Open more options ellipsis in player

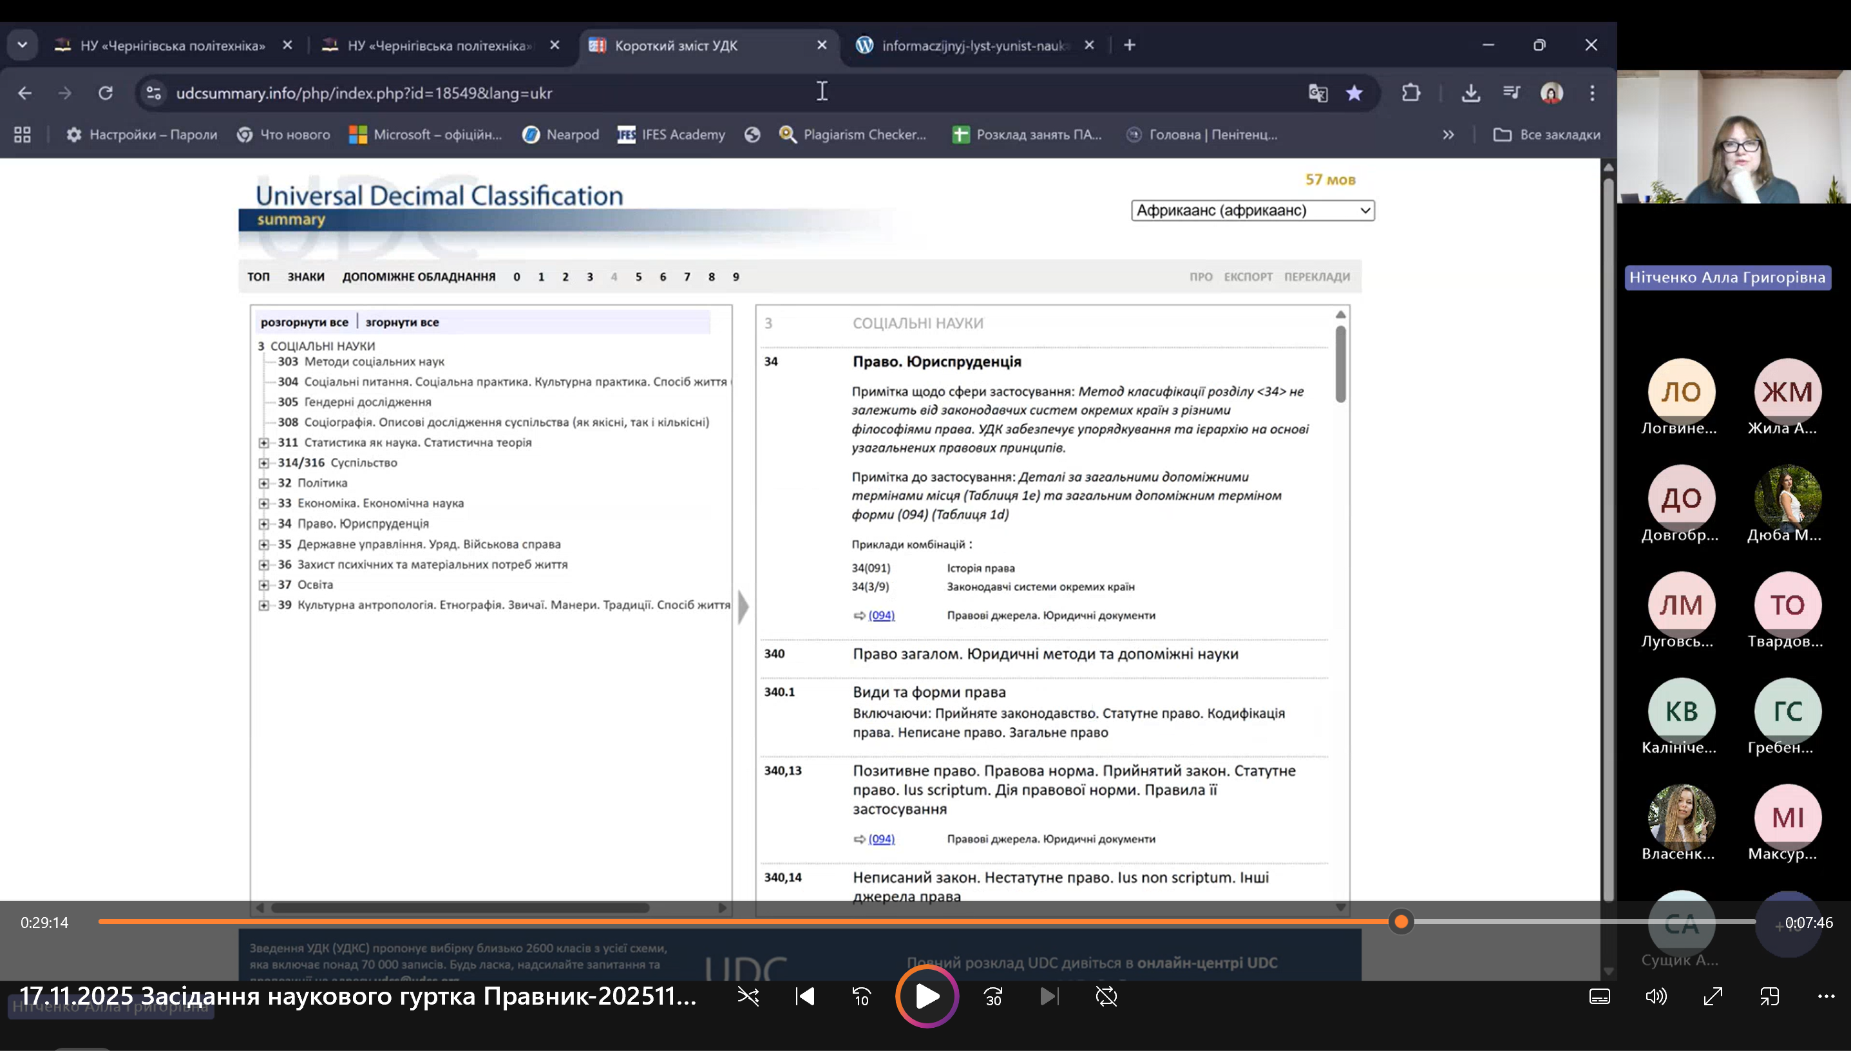pos(1826,997)
